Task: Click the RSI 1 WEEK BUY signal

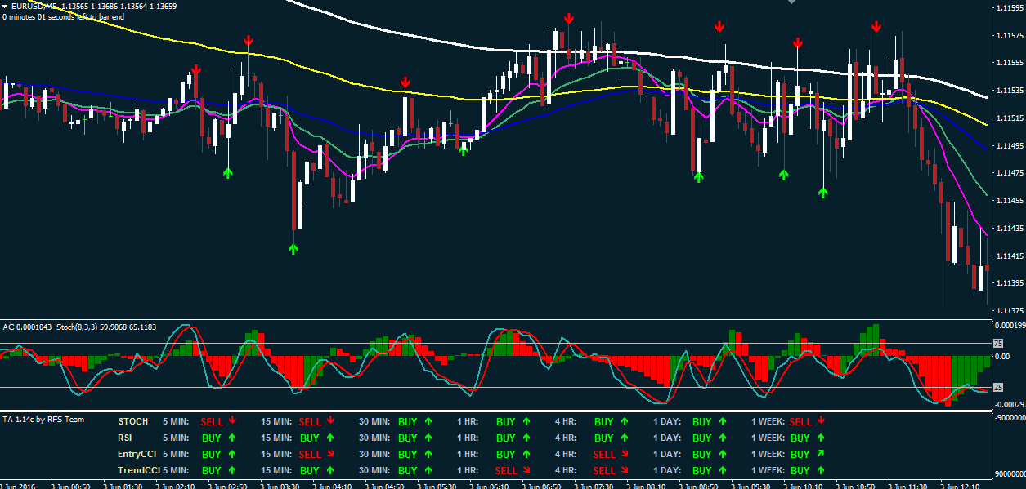Action: tap(800, 438)
